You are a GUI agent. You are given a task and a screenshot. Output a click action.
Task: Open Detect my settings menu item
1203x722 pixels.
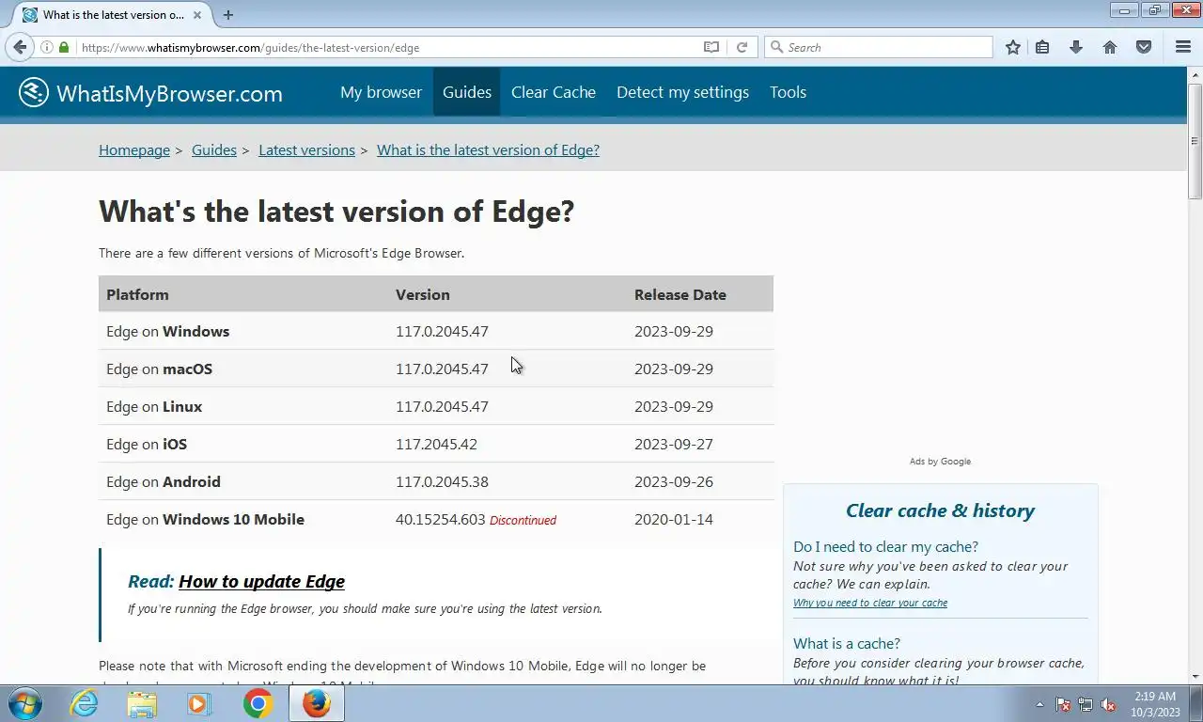(682, 92)
